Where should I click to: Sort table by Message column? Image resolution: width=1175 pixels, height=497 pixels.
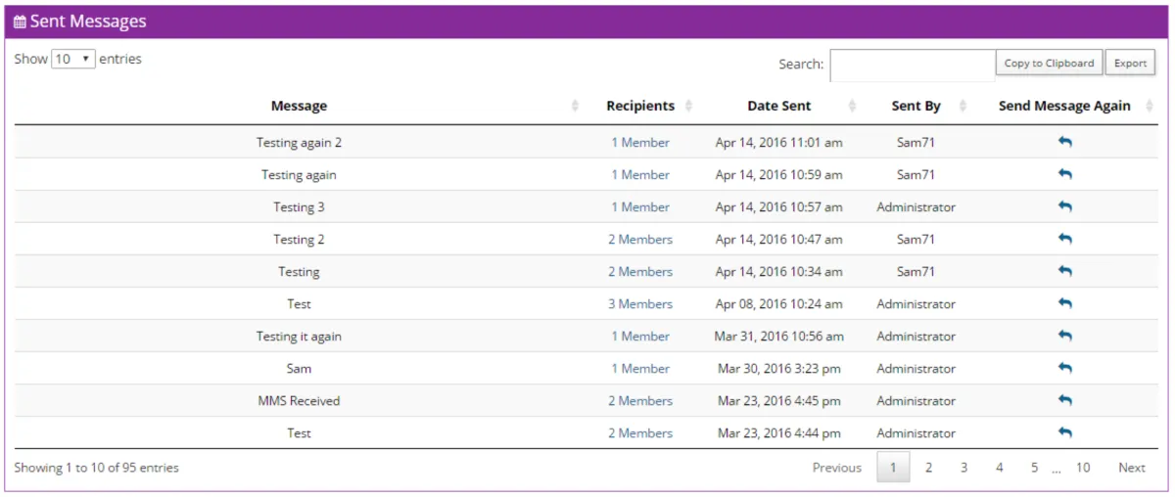point(299,106)
